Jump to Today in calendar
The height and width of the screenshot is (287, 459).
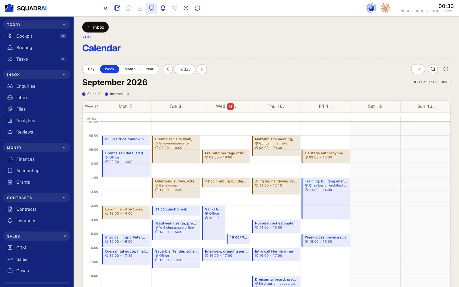tap(184, 69)
